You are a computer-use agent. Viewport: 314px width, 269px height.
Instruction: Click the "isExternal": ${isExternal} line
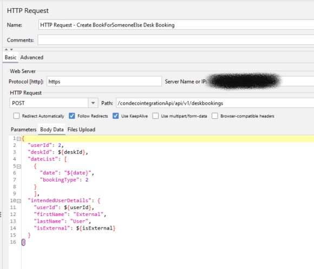75,228
